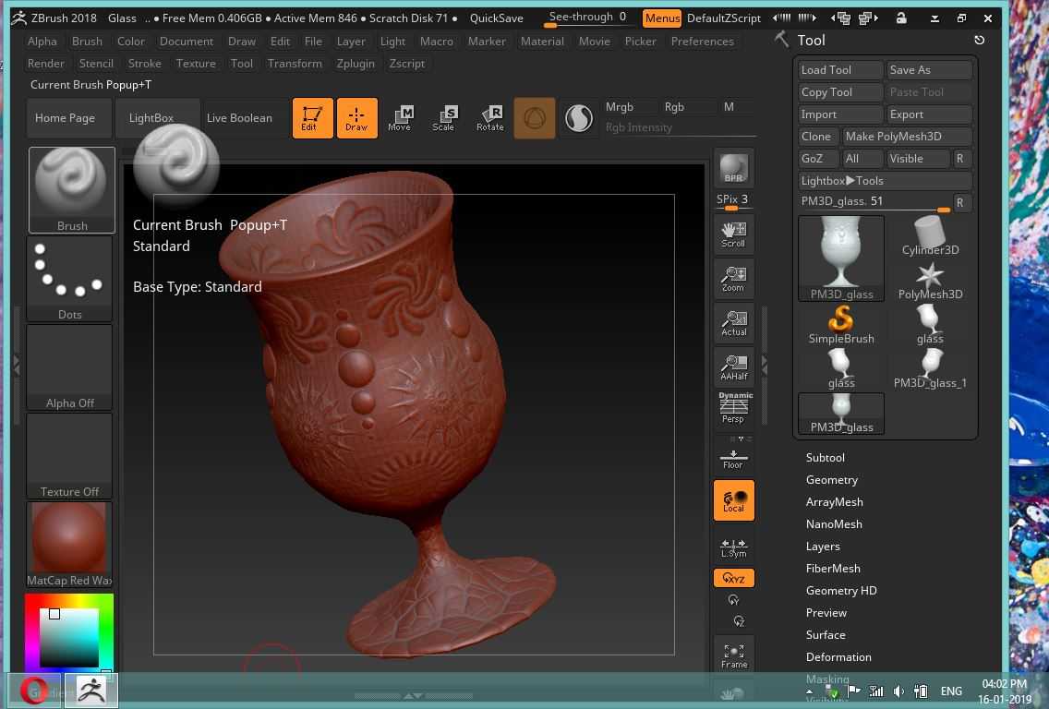Toggle the Rgb channel
Image resolution: width=1049 pixels, height=709 pixels.
pyautogui.click(x=674, y=107)
